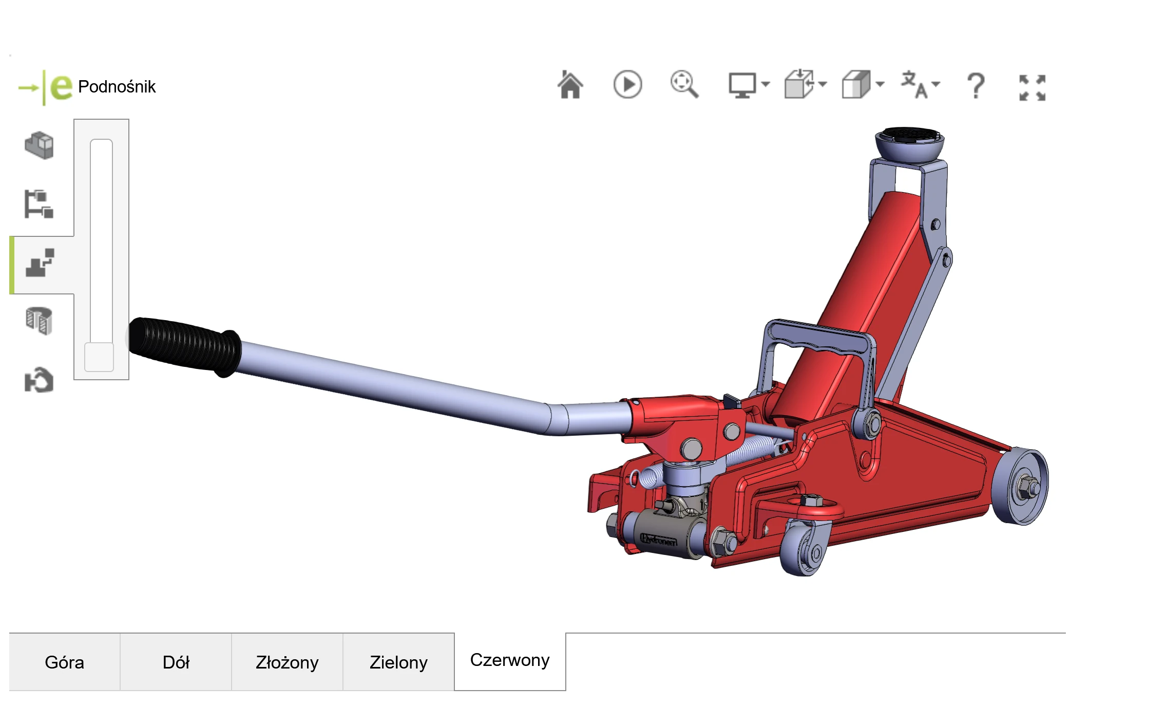Open the display monitor dropdown arrow
Viewport: 1167px width, 705px height.
(766, 84)
